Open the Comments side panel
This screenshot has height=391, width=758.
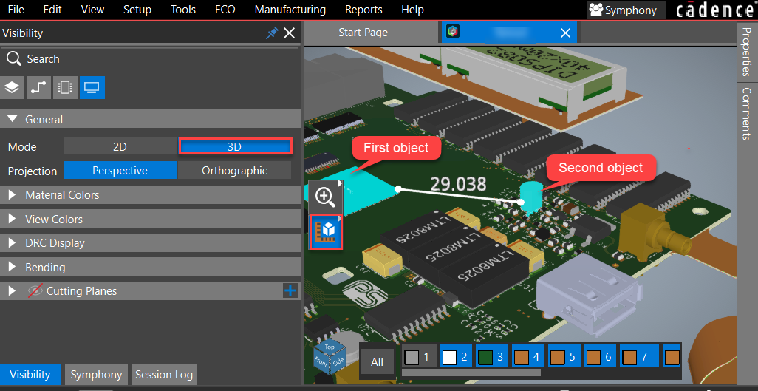(x=747, y=113)
